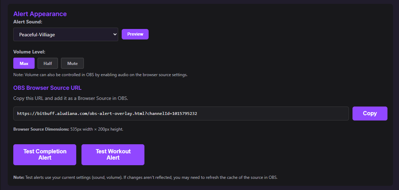
Task: Preview the selected alert sound
Action: point(135,34)
